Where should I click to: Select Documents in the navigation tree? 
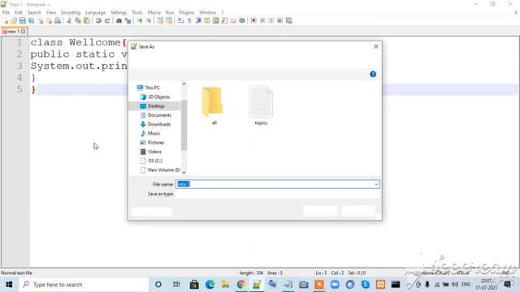pyautogui.click(x=156, y=115)
